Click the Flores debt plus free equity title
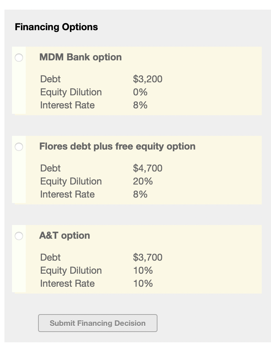The width and height of the screenshot is (271, 344). point(117,146)
